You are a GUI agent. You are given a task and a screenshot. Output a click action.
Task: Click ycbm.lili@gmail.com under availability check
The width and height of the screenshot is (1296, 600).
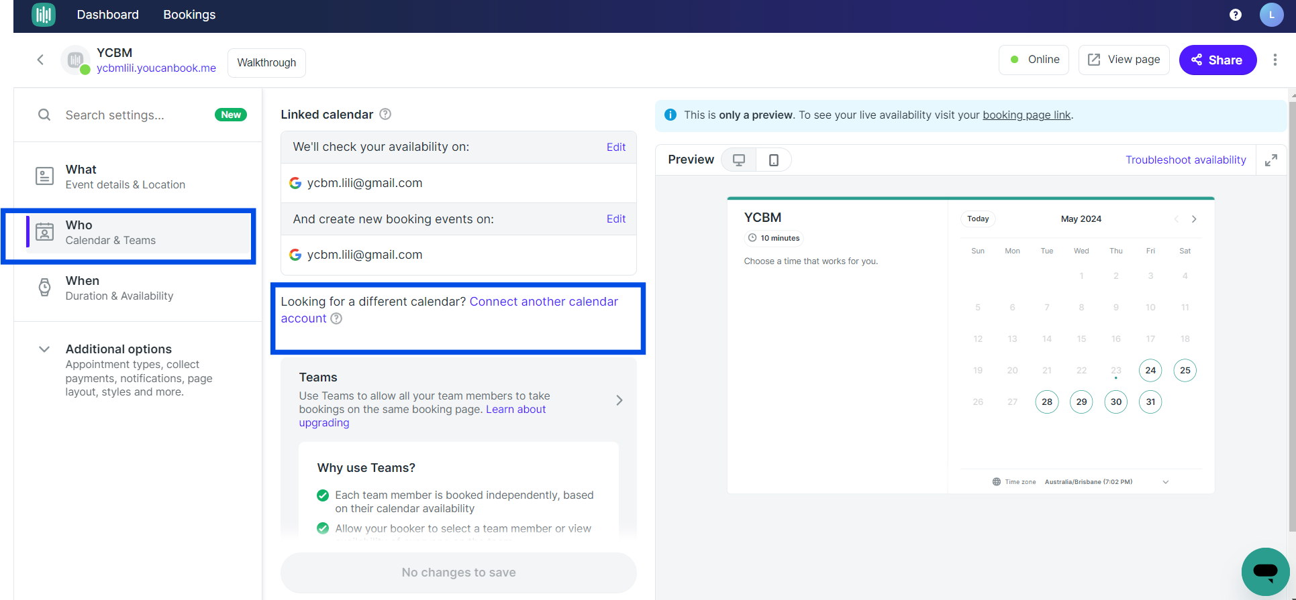[x=364, y=183]
